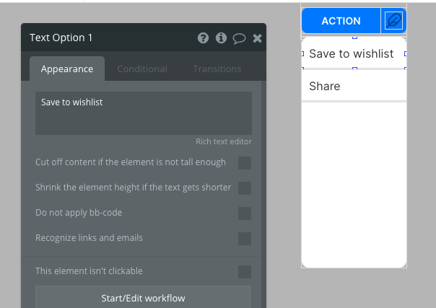436x308 pixels.
Task: Click the info icon in panel header
Action: [x=221, y=38]
